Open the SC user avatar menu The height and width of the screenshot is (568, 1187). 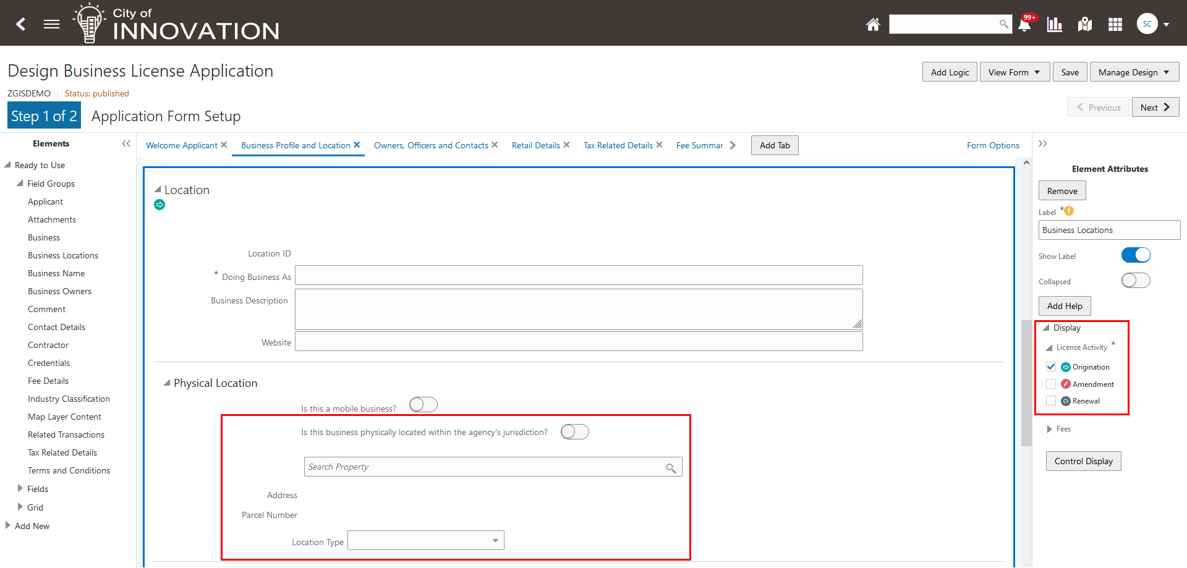click(1153, 24)
